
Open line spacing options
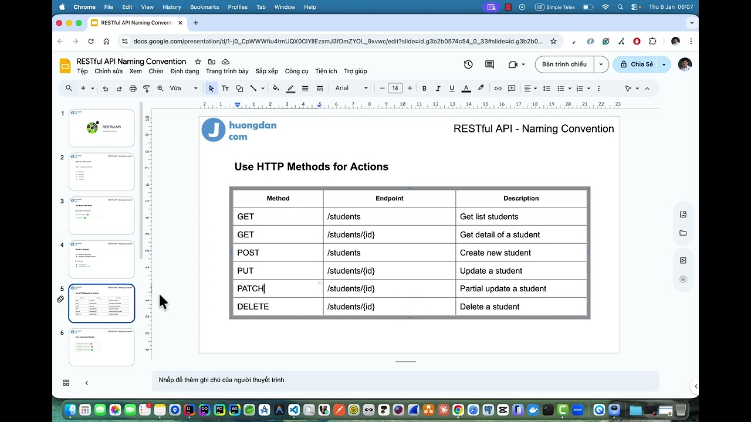pyautogui.click(x=546, y=89)
